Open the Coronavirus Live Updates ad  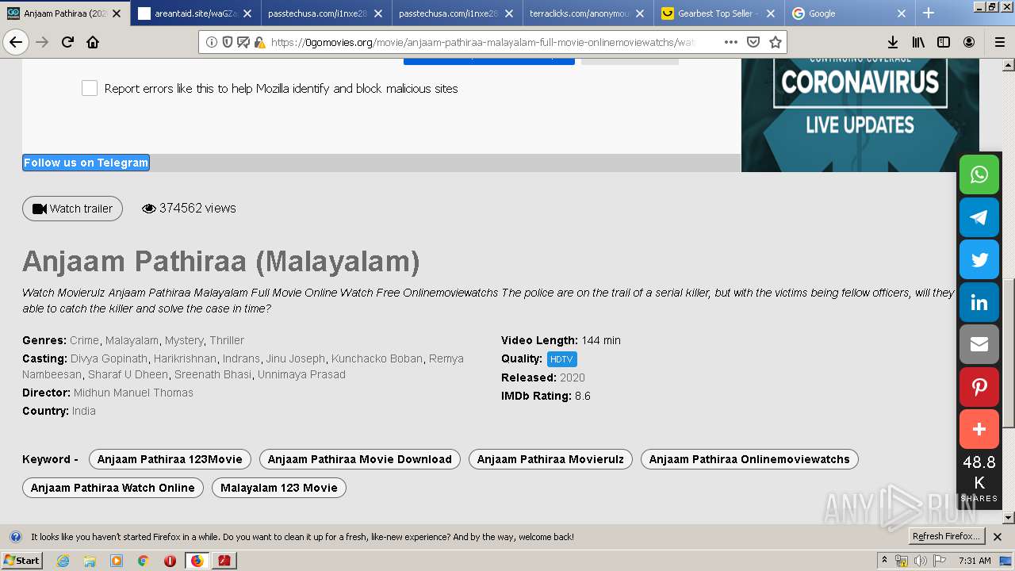pos(860,115)
